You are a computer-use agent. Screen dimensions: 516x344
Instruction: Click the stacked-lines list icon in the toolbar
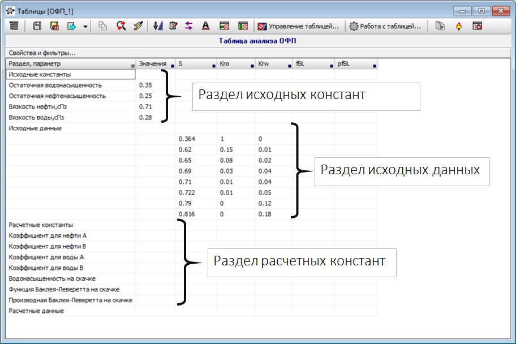point(14,26)
